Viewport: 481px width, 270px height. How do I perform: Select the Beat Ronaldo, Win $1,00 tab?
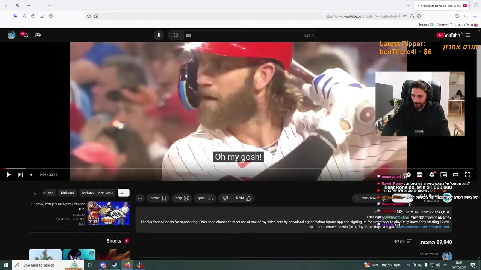(442, 6)
